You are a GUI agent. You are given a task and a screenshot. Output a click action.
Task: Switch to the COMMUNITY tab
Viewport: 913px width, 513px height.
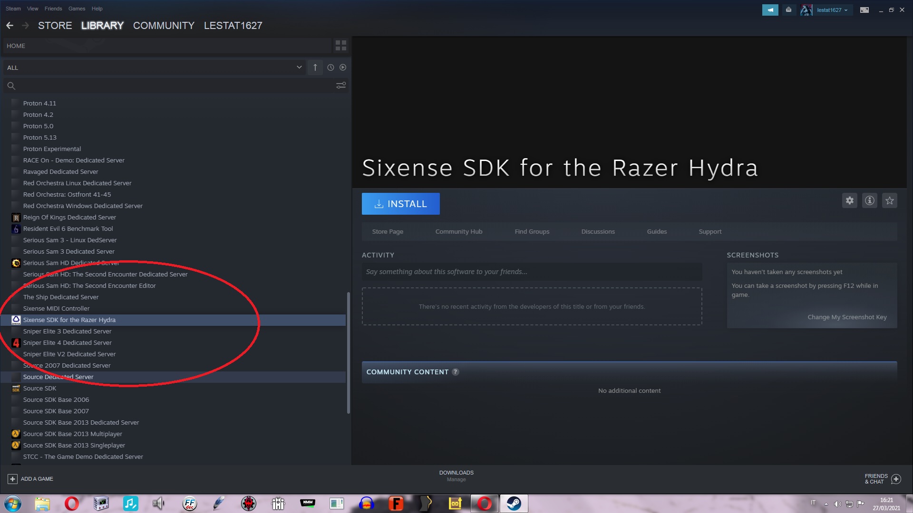coord(164,26)
